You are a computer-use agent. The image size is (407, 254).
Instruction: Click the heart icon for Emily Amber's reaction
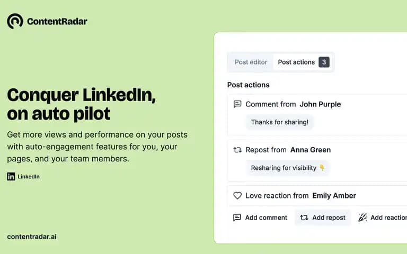(x=237, y=196)
